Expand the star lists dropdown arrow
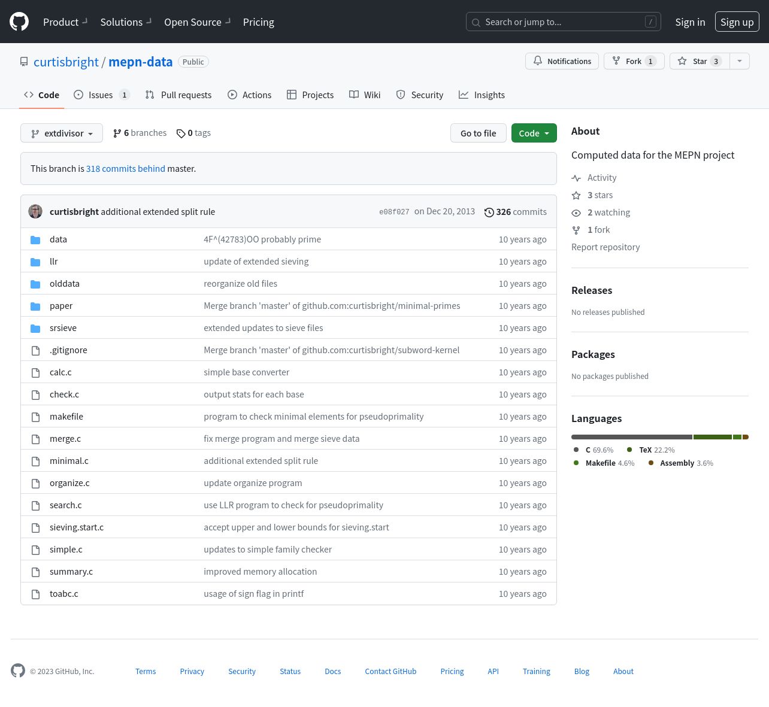The width and height of the screenshot is (769, 707). (740, 61)
